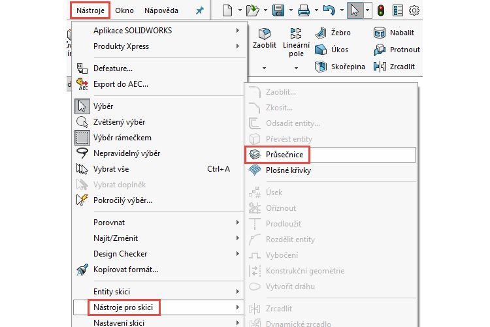
Task: Choose Plošné křivky in submenu
Action: pyautogui.click(x=331, y=170)
